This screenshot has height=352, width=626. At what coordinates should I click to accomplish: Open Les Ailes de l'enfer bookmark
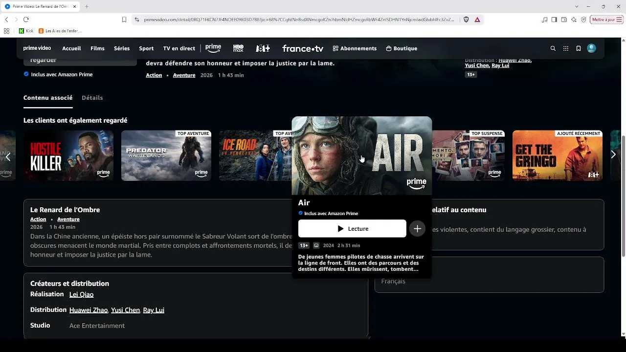[60, 31]
